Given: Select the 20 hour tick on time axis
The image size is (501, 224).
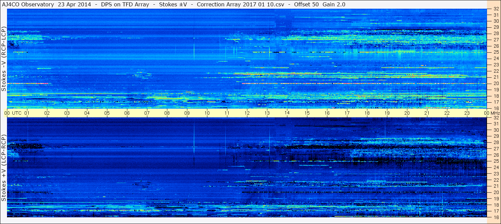Looking at the screenshot, I should [x=407, y=113].
